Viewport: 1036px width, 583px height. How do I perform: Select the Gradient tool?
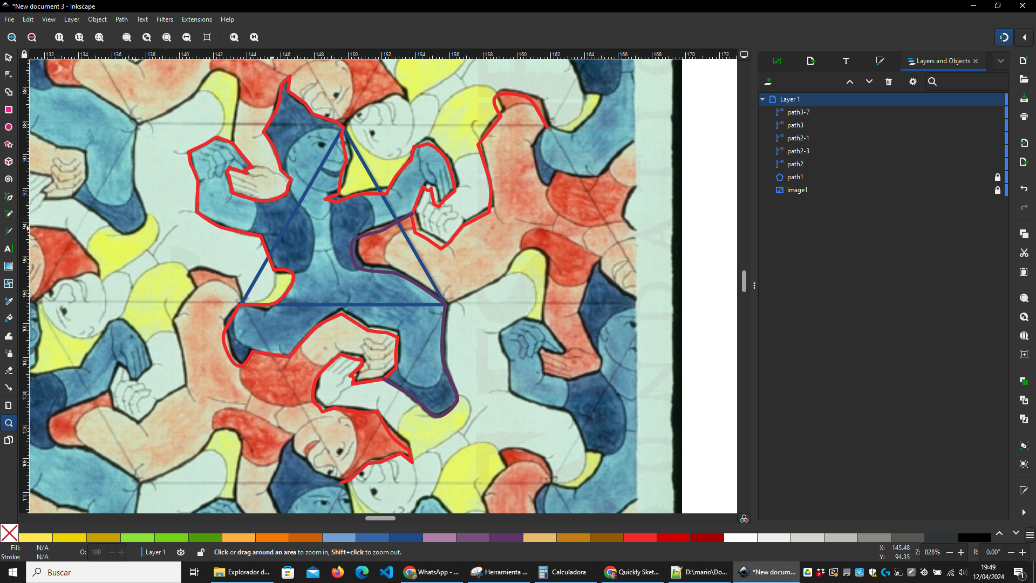coord(9,266)
